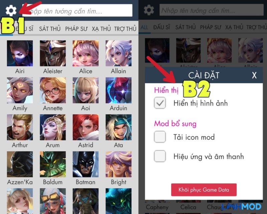Pick the Baldum hero icon

click(53, 164)
